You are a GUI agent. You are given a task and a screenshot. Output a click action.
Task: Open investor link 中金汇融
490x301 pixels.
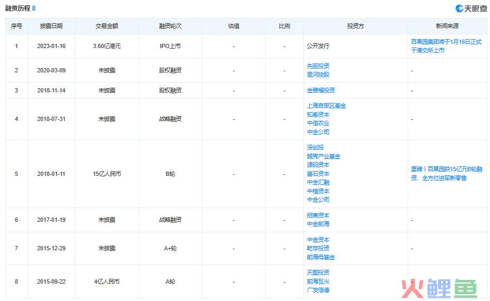pos(318,182)
